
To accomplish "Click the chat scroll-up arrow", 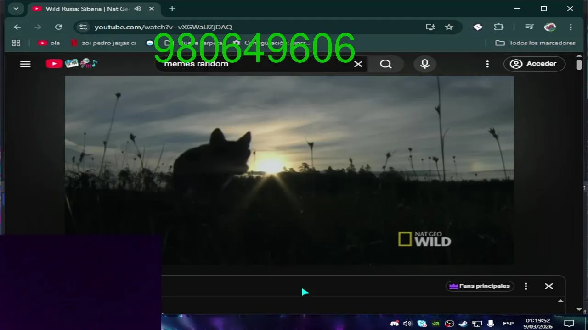I will click(560, 301).
